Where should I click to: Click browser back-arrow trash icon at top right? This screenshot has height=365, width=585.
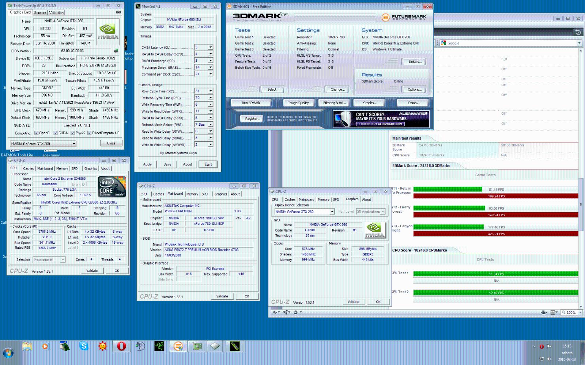click(578, 32)
